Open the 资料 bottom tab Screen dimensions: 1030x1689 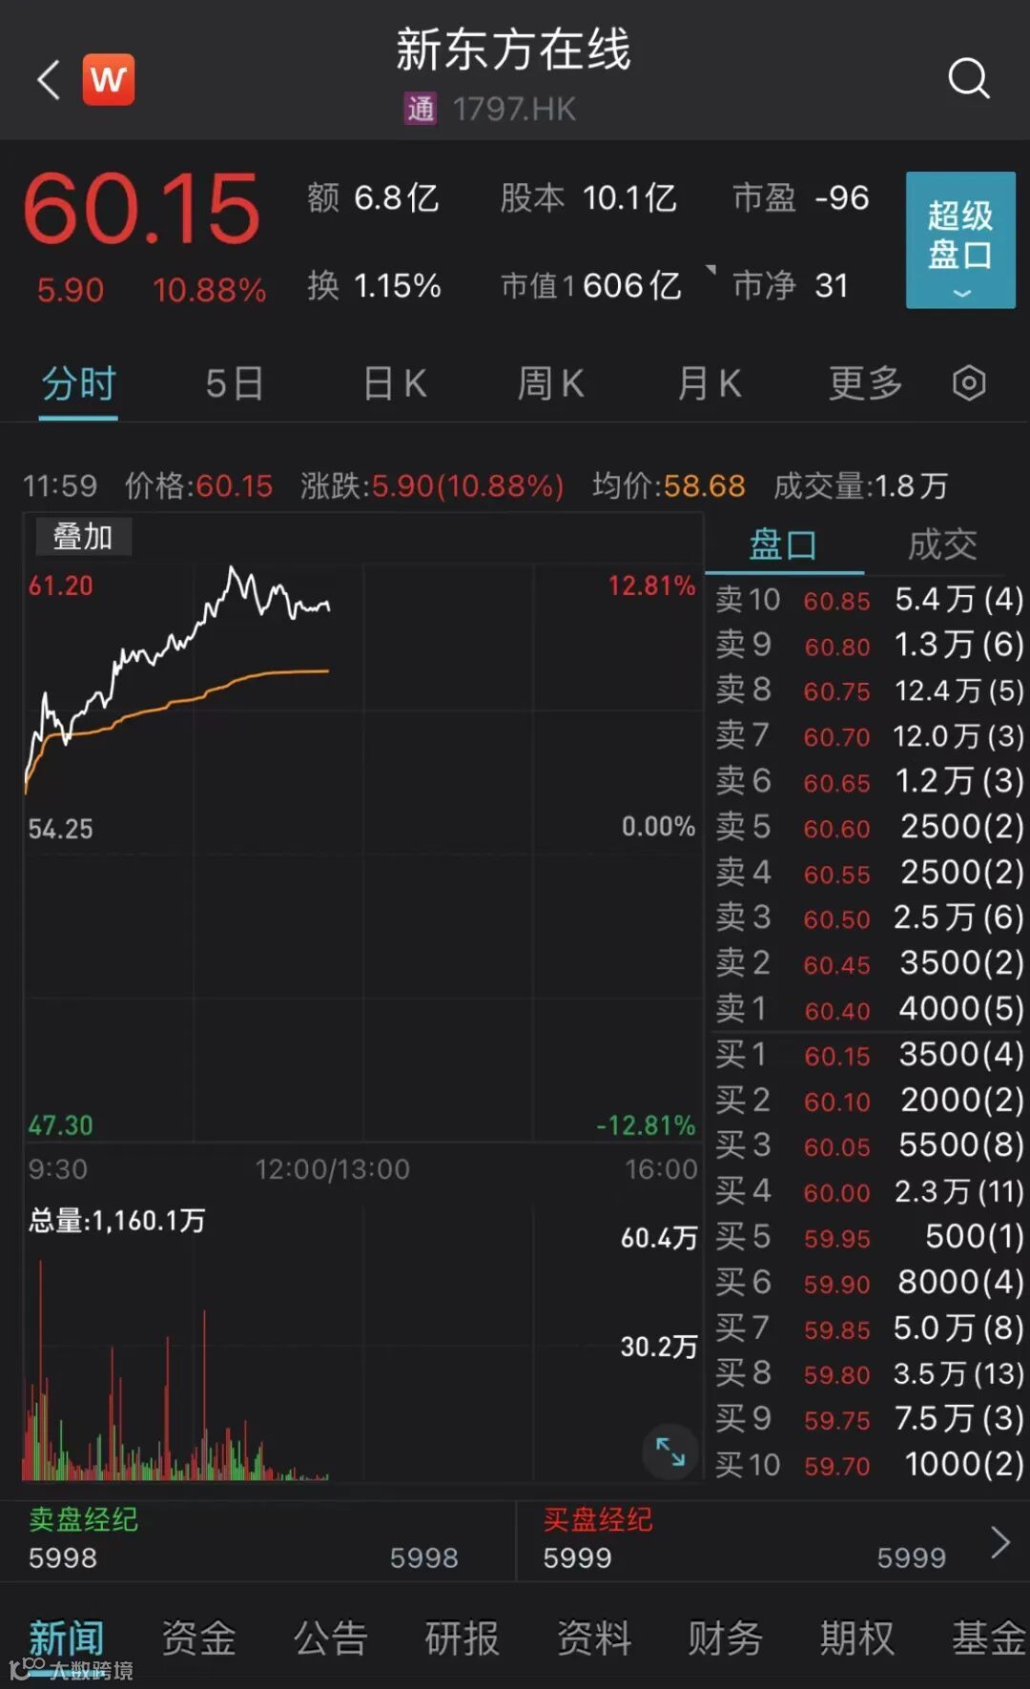coord(594,1638)
